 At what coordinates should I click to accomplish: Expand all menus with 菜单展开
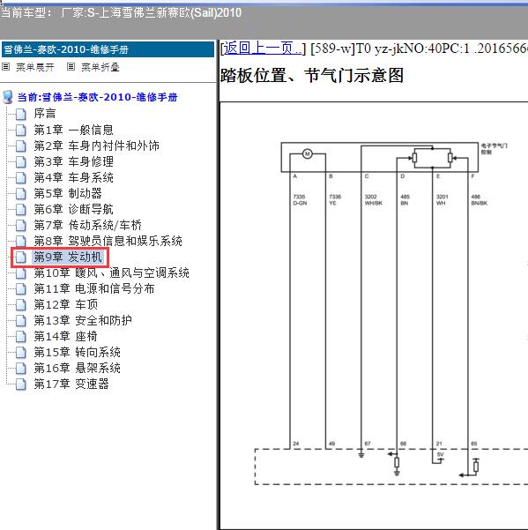35,67
